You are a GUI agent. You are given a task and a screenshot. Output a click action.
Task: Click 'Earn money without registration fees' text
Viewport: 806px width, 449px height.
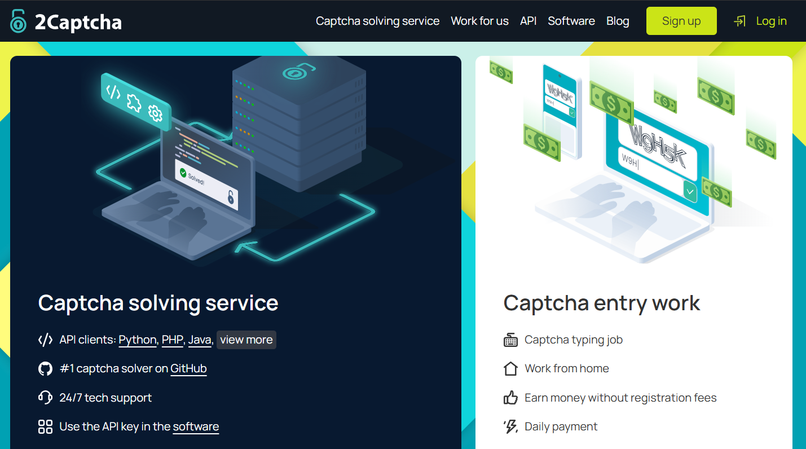point(620,398)
